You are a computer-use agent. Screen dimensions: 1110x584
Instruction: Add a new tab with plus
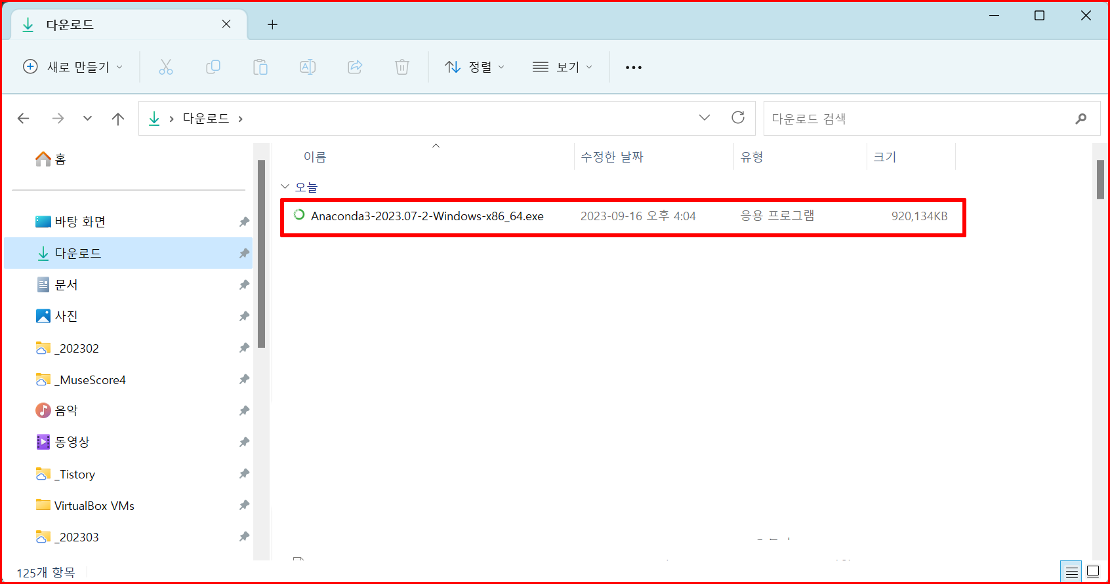point(272,25)
